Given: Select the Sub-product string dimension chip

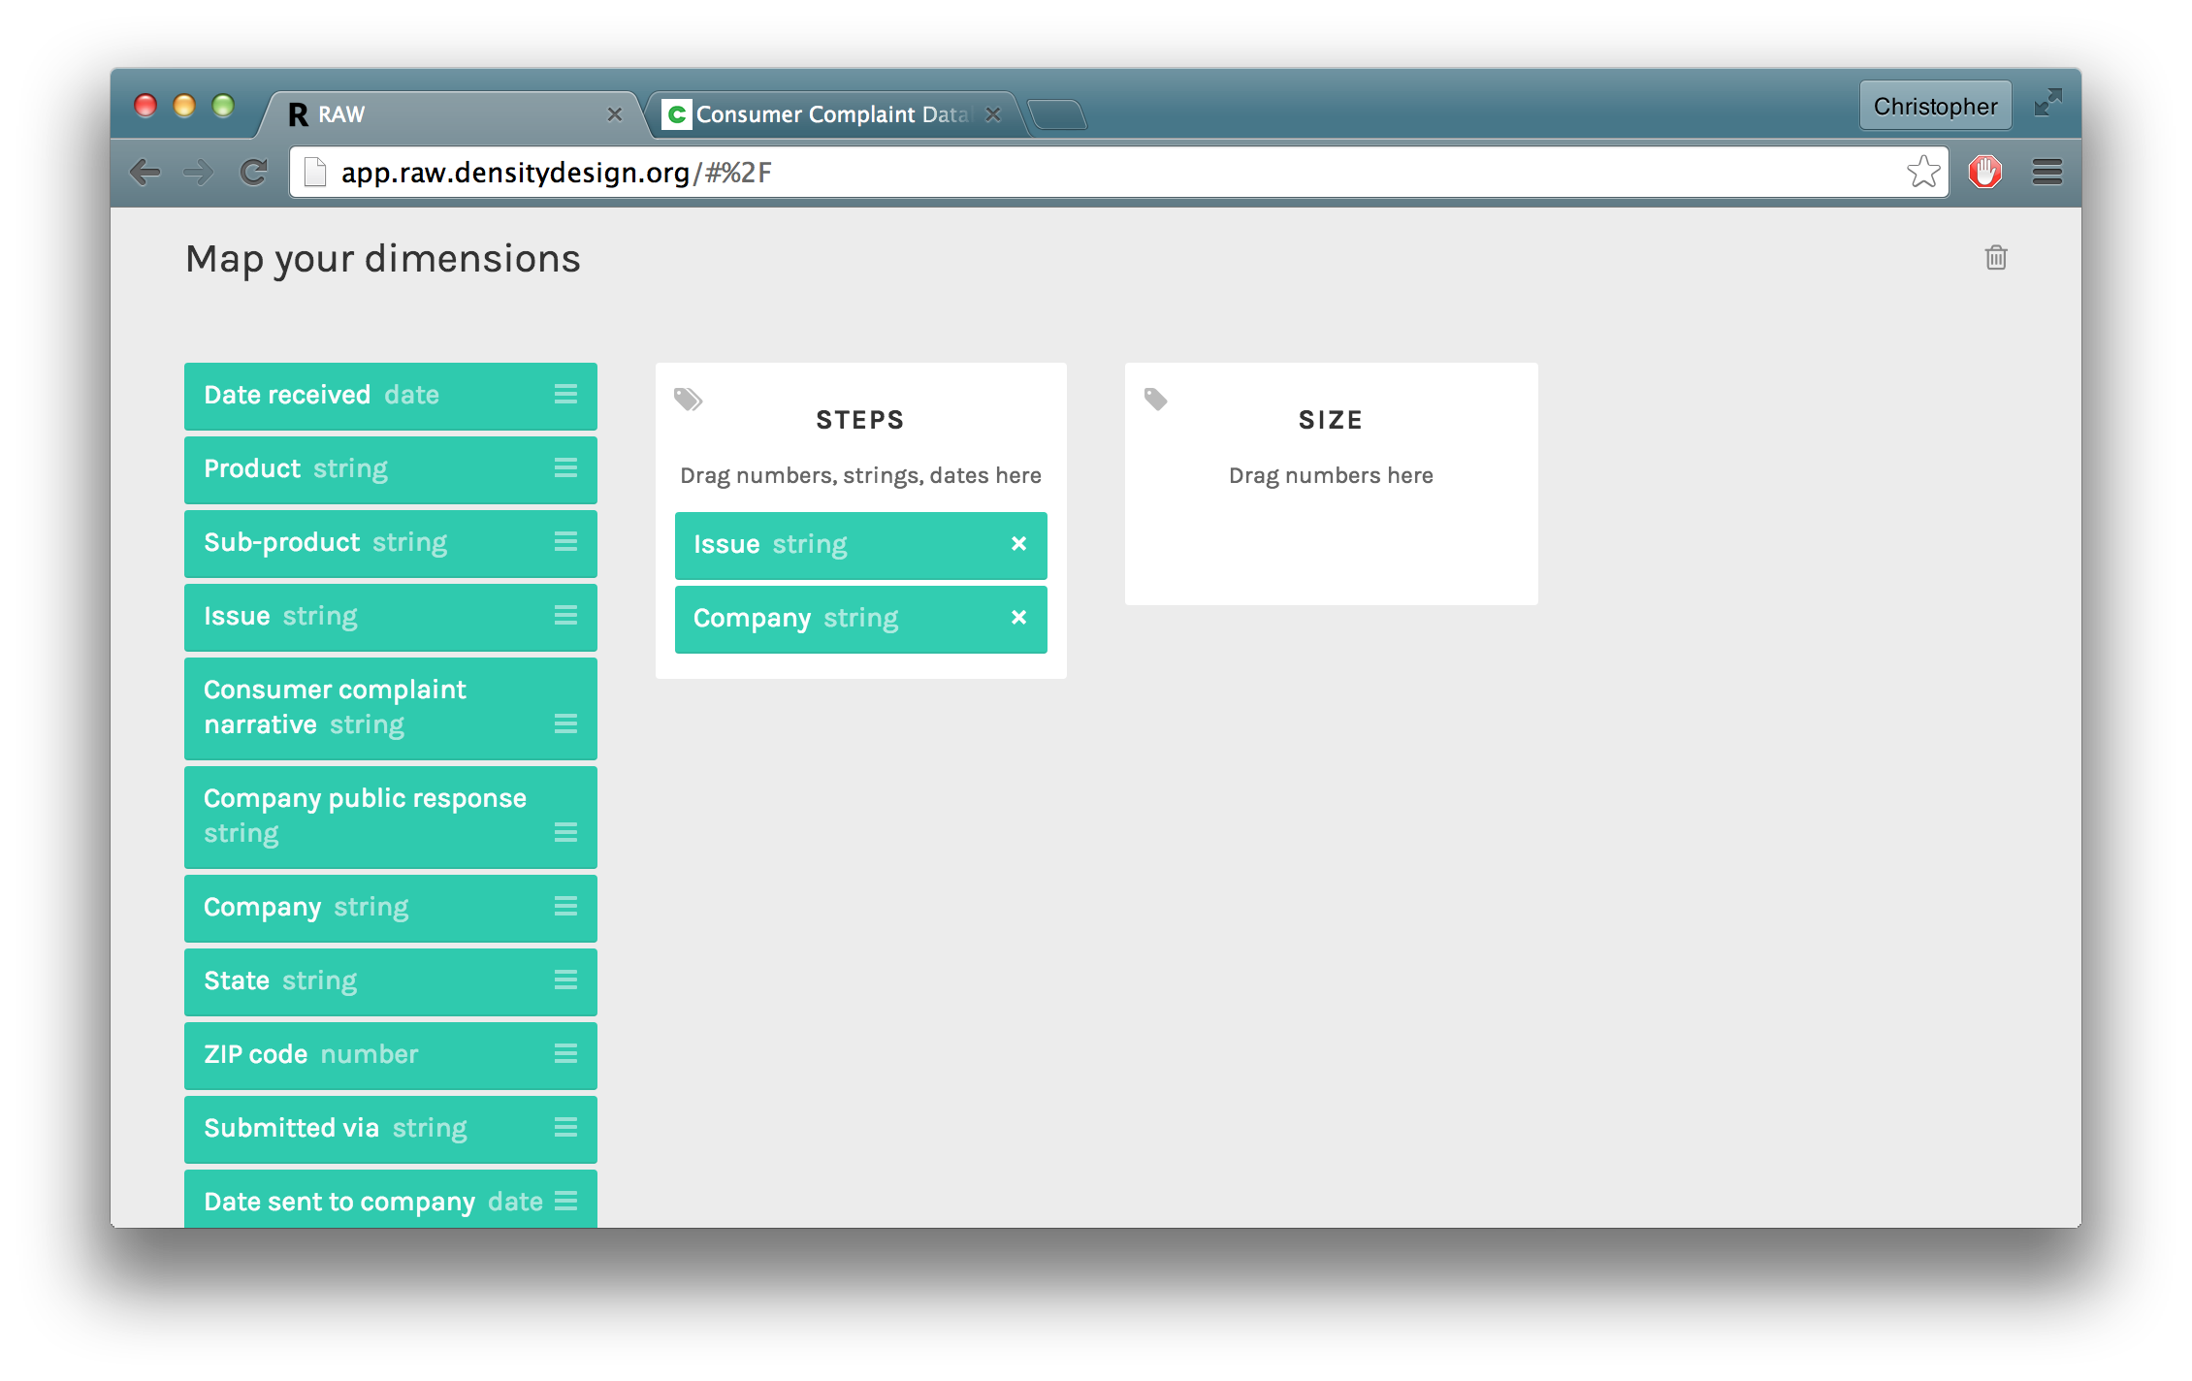Looking at the screenshot, I should click(x=391, y=543).
